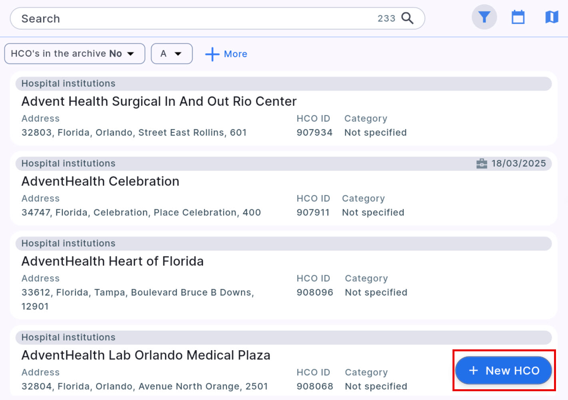Open AdventHealth Lab Orlando Medical Plaza
This screenshot has height=400, width=568.
tap(145, 355)
